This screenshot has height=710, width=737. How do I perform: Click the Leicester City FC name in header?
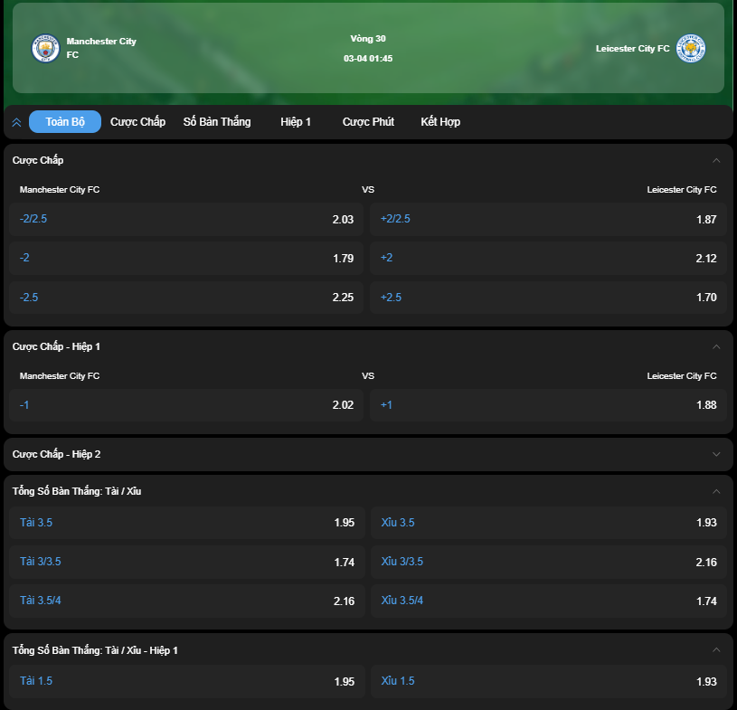pos(633,49)
